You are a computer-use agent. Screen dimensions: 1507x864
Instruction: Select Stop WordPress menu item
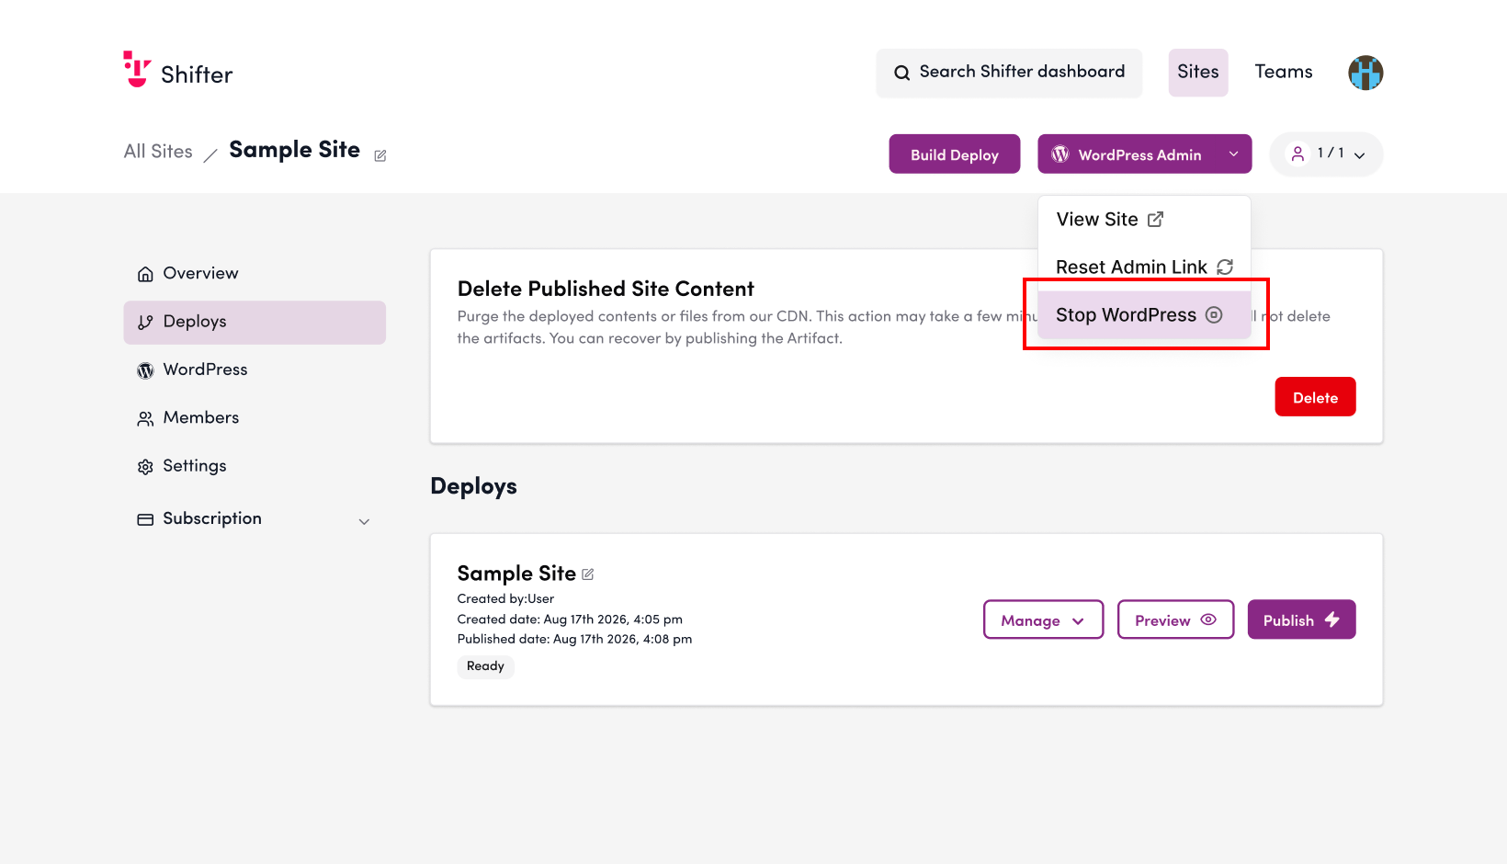click(x=1144, y=314)
